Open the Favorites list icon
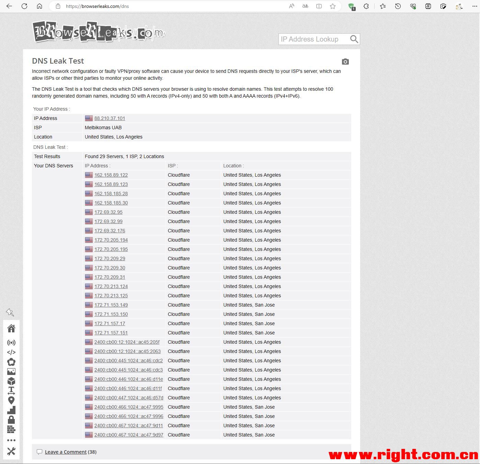Image resolution: width=480 pixels, height=464 pixels. [x=383, y=6]
